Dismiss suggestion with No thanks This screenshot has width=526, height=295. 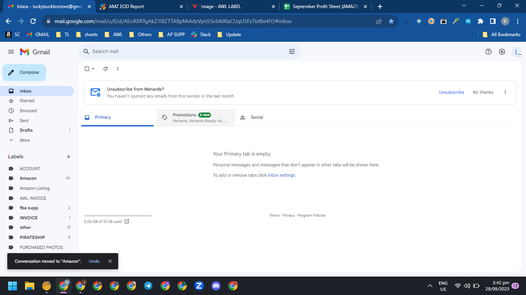pos(483,92)
